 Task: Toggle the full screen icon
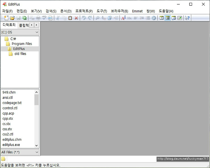pos(180,18)
